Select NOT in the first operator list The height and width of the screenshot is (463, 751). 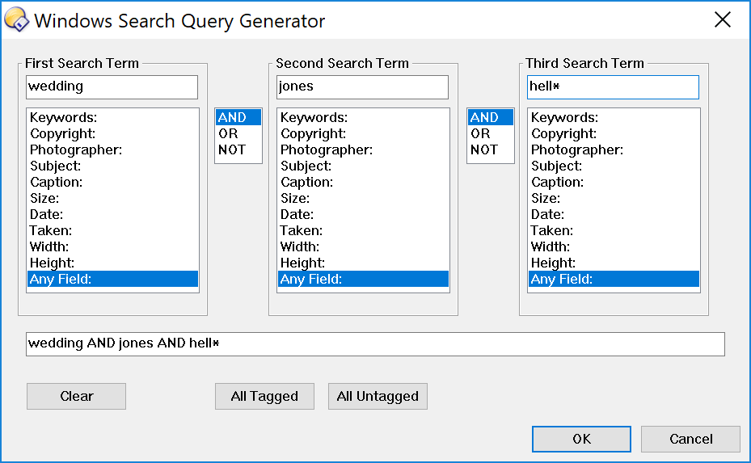click(238, 149)
